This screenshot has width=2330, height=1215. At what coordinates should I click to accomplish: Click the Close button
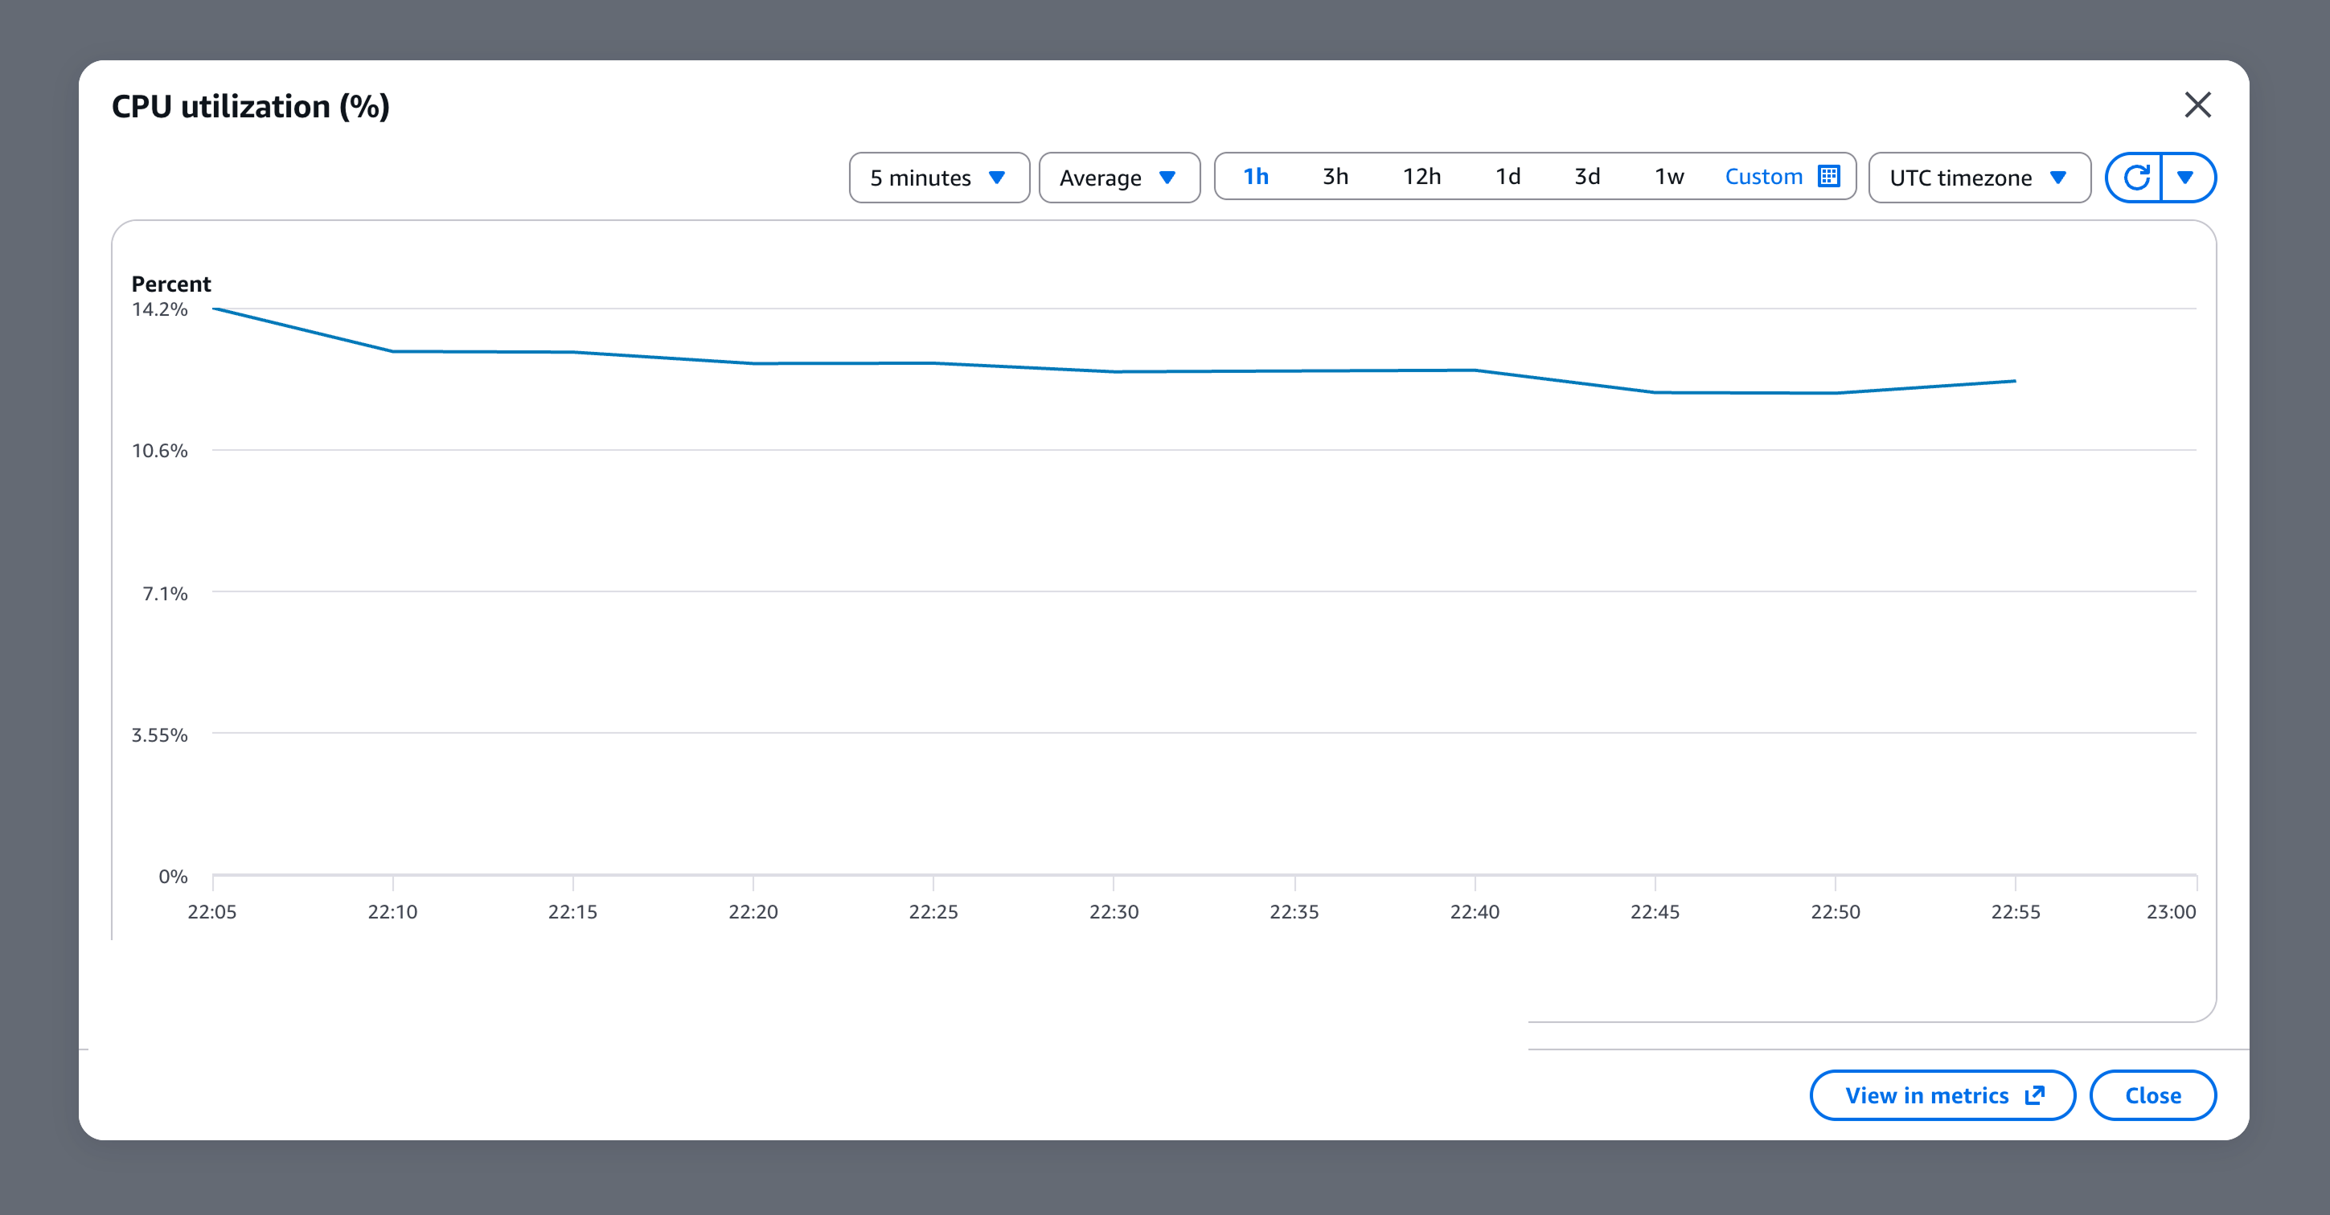point(2152,1094)
